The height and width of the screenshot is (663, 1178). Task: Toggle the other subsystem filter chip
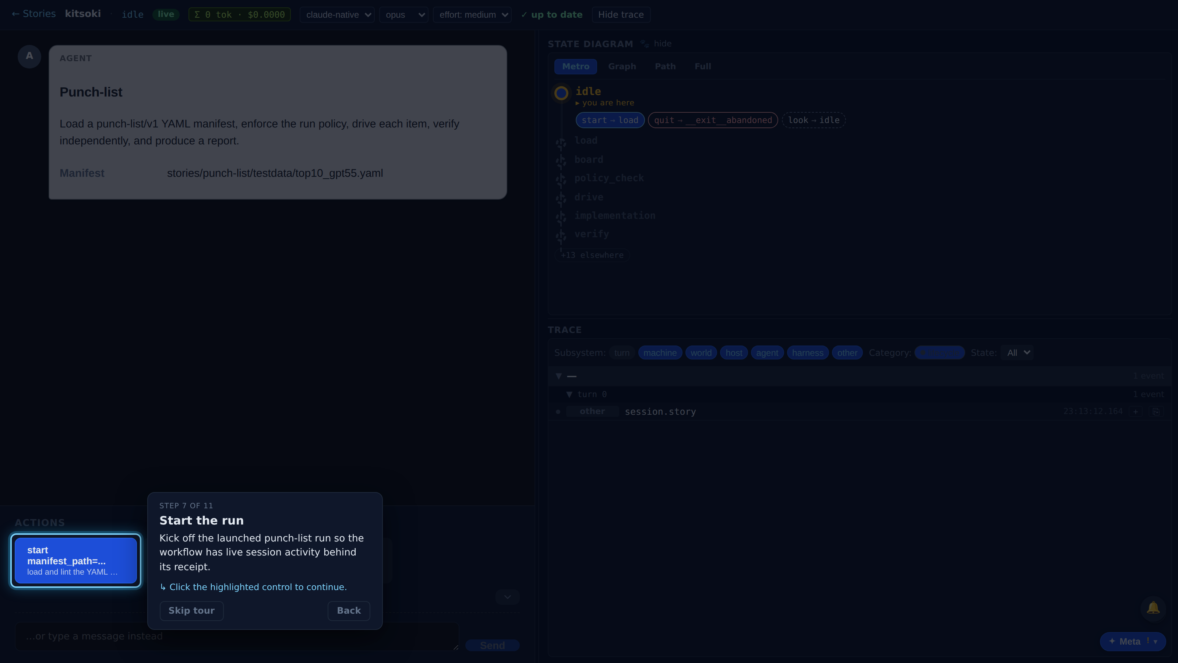(847, 353)
